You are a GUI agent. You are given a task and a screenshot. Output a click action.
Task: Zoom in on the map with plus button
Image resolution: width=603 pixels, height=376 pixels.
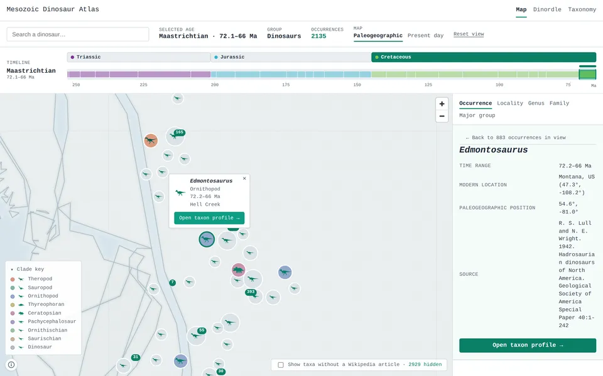(x=442, y=103)
